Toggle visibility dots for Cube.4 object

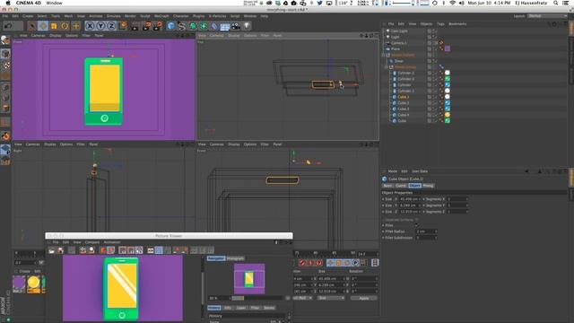pyautogui.click(x=434, y=115)
